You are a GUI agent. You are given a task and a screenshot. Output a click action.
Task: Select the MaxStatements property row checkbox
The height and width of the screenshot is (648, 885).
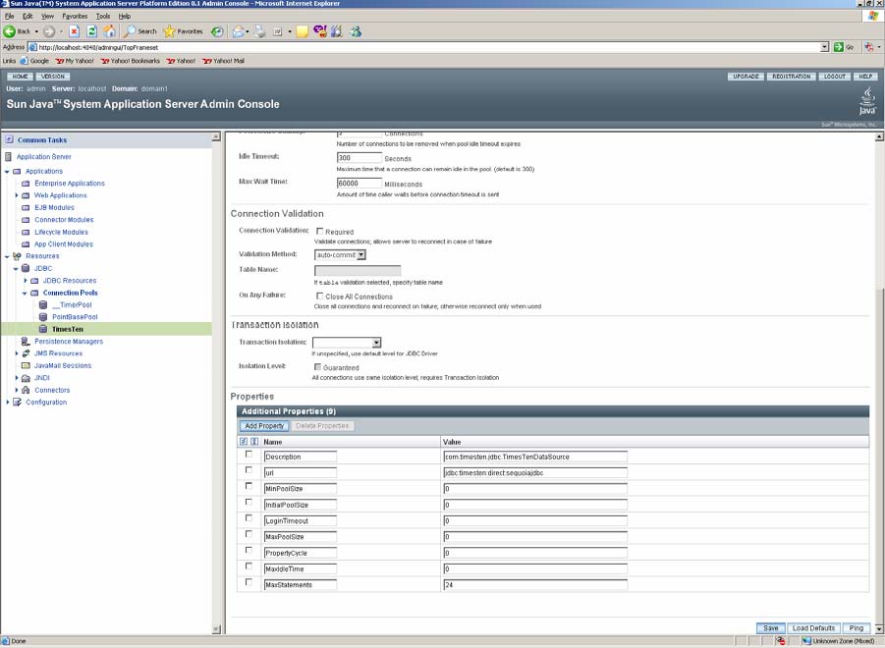249,582
